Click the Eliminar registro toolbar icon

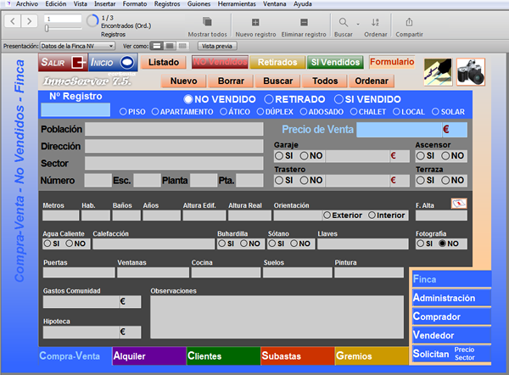click(304, 22)
